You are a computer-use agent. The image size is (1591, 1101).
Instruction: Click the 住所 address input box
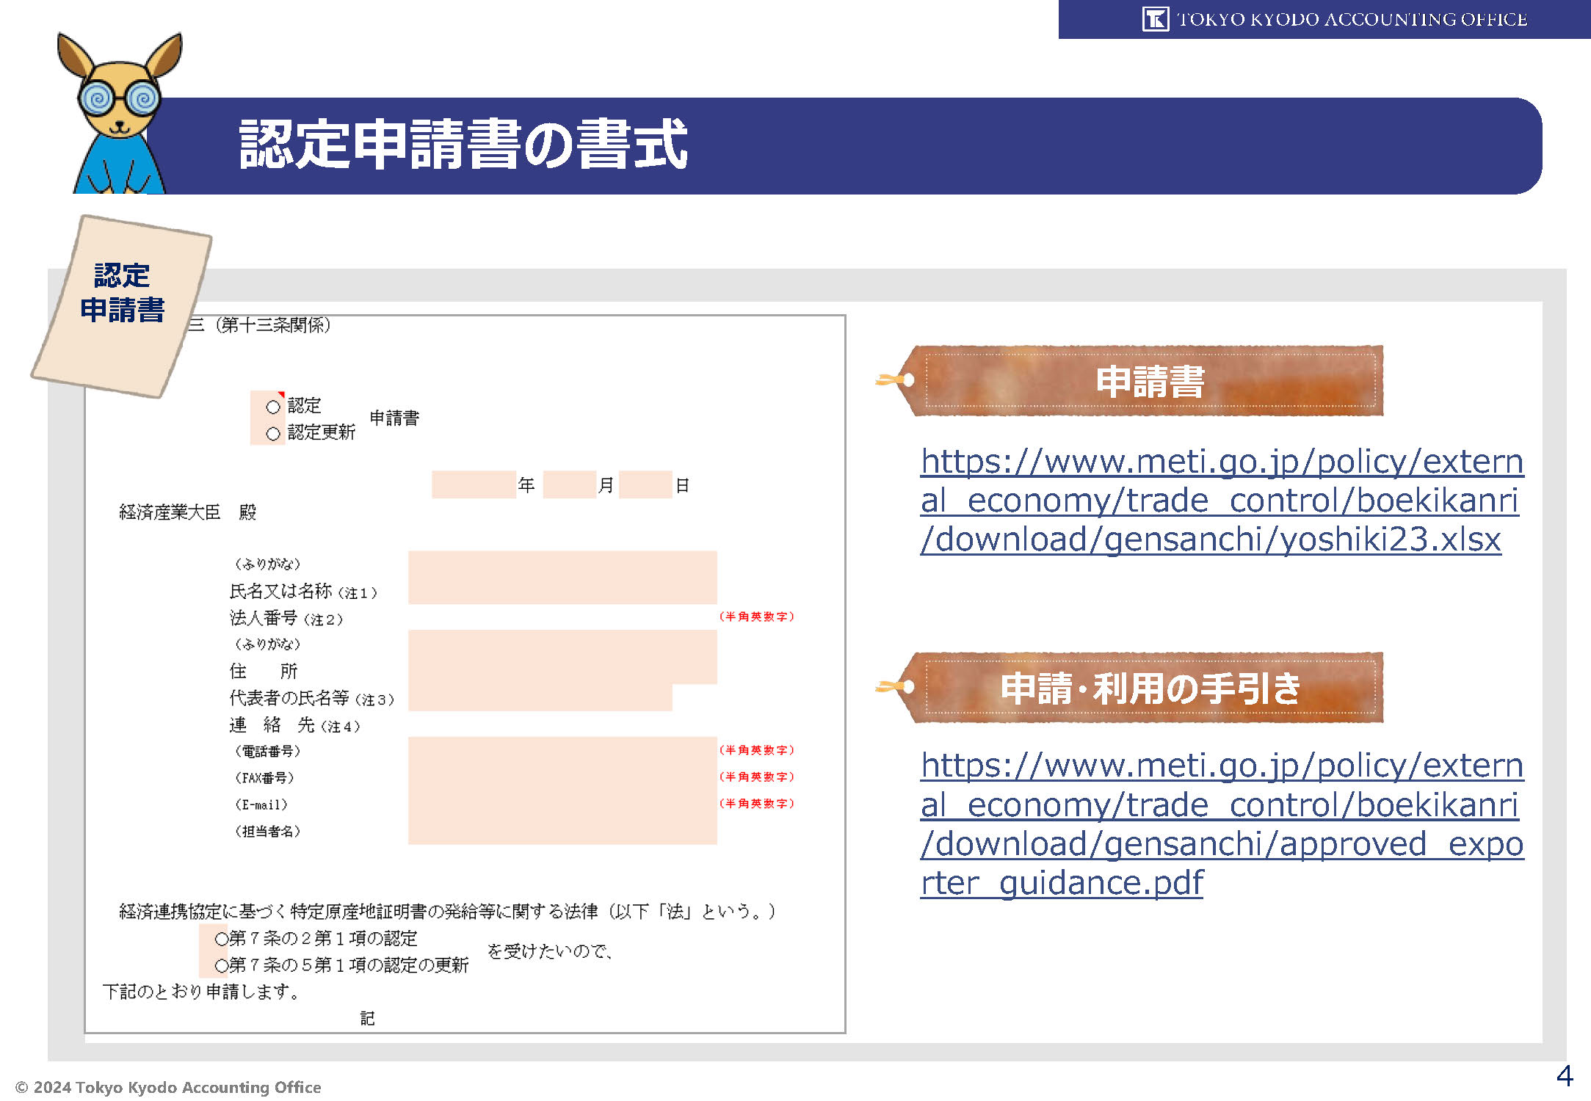coord(562,658)
